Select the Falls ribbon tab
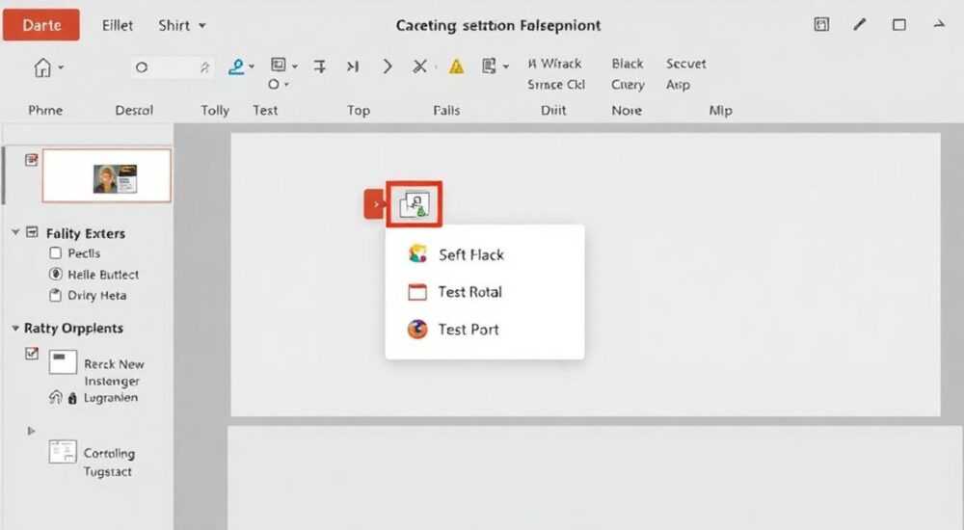 [x=446, y=110]
